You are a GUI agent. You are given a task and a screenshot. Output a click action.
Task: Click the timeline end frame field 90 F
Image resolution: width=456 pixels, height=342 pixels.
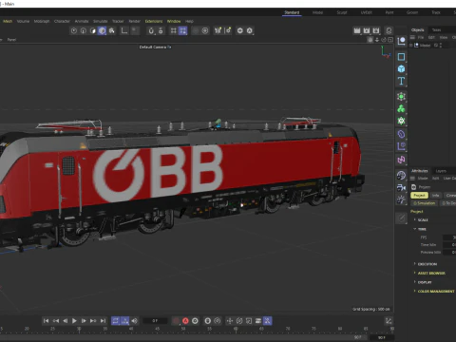pos(382,337)
